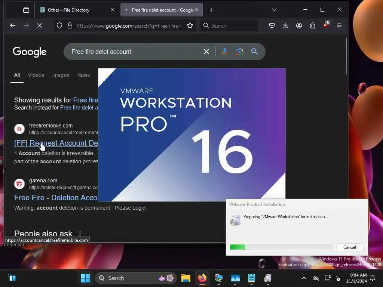This screenshot has width=383, height=287.
Task: Start Google voice search microphone
Action: tap(224, 52)
